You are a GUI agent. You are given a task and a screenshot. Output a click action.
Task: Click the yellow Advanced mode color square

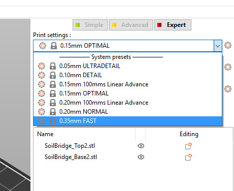[114, 25]
